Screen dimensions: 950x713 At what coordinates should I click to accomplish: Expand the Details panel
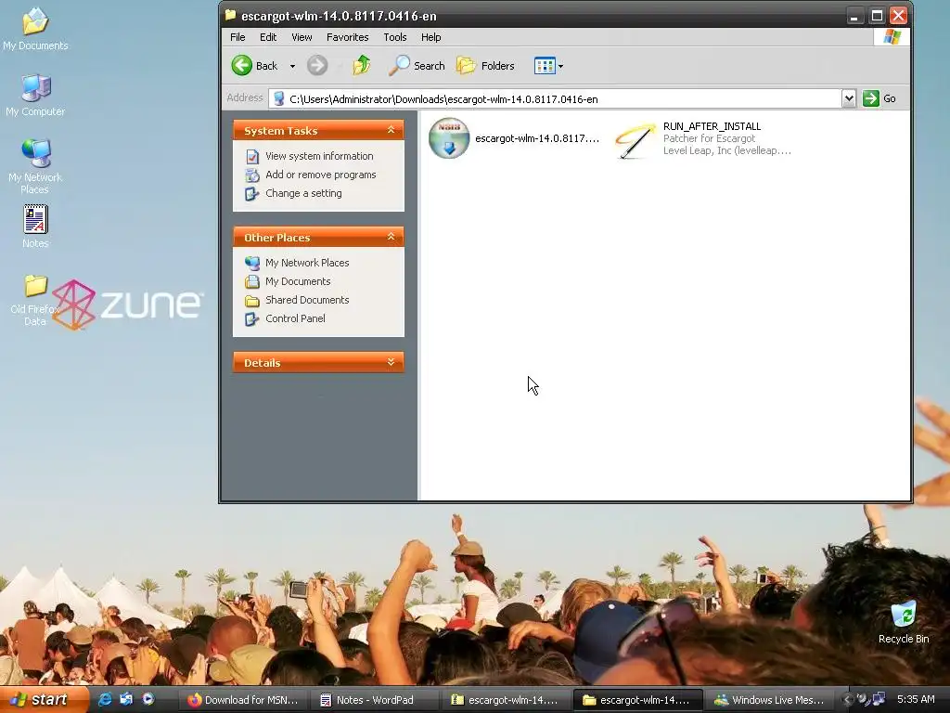(391, 362)
